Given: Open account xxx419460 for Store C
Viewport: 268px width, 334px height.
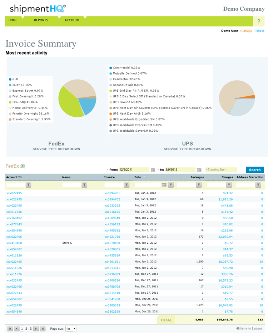Looking at the screenshot, I should tap(14, 243).
